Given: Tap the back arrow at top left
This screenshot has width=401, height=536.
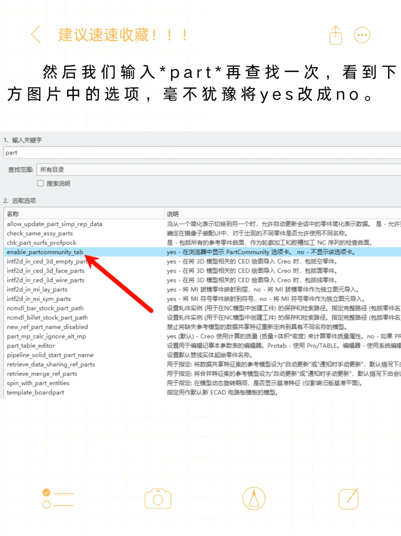Looking at the screenshot, I should click(35, 35).
